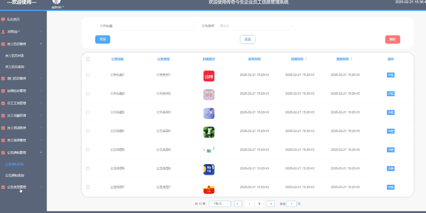This screenshot has width=426, height=213.
Task: Click the 请假信息管理 sidebar icon
Action: (3, 91)
